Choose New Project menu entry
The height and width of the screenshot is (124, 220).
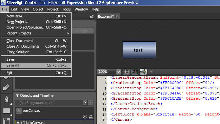[x=36, y=22]
